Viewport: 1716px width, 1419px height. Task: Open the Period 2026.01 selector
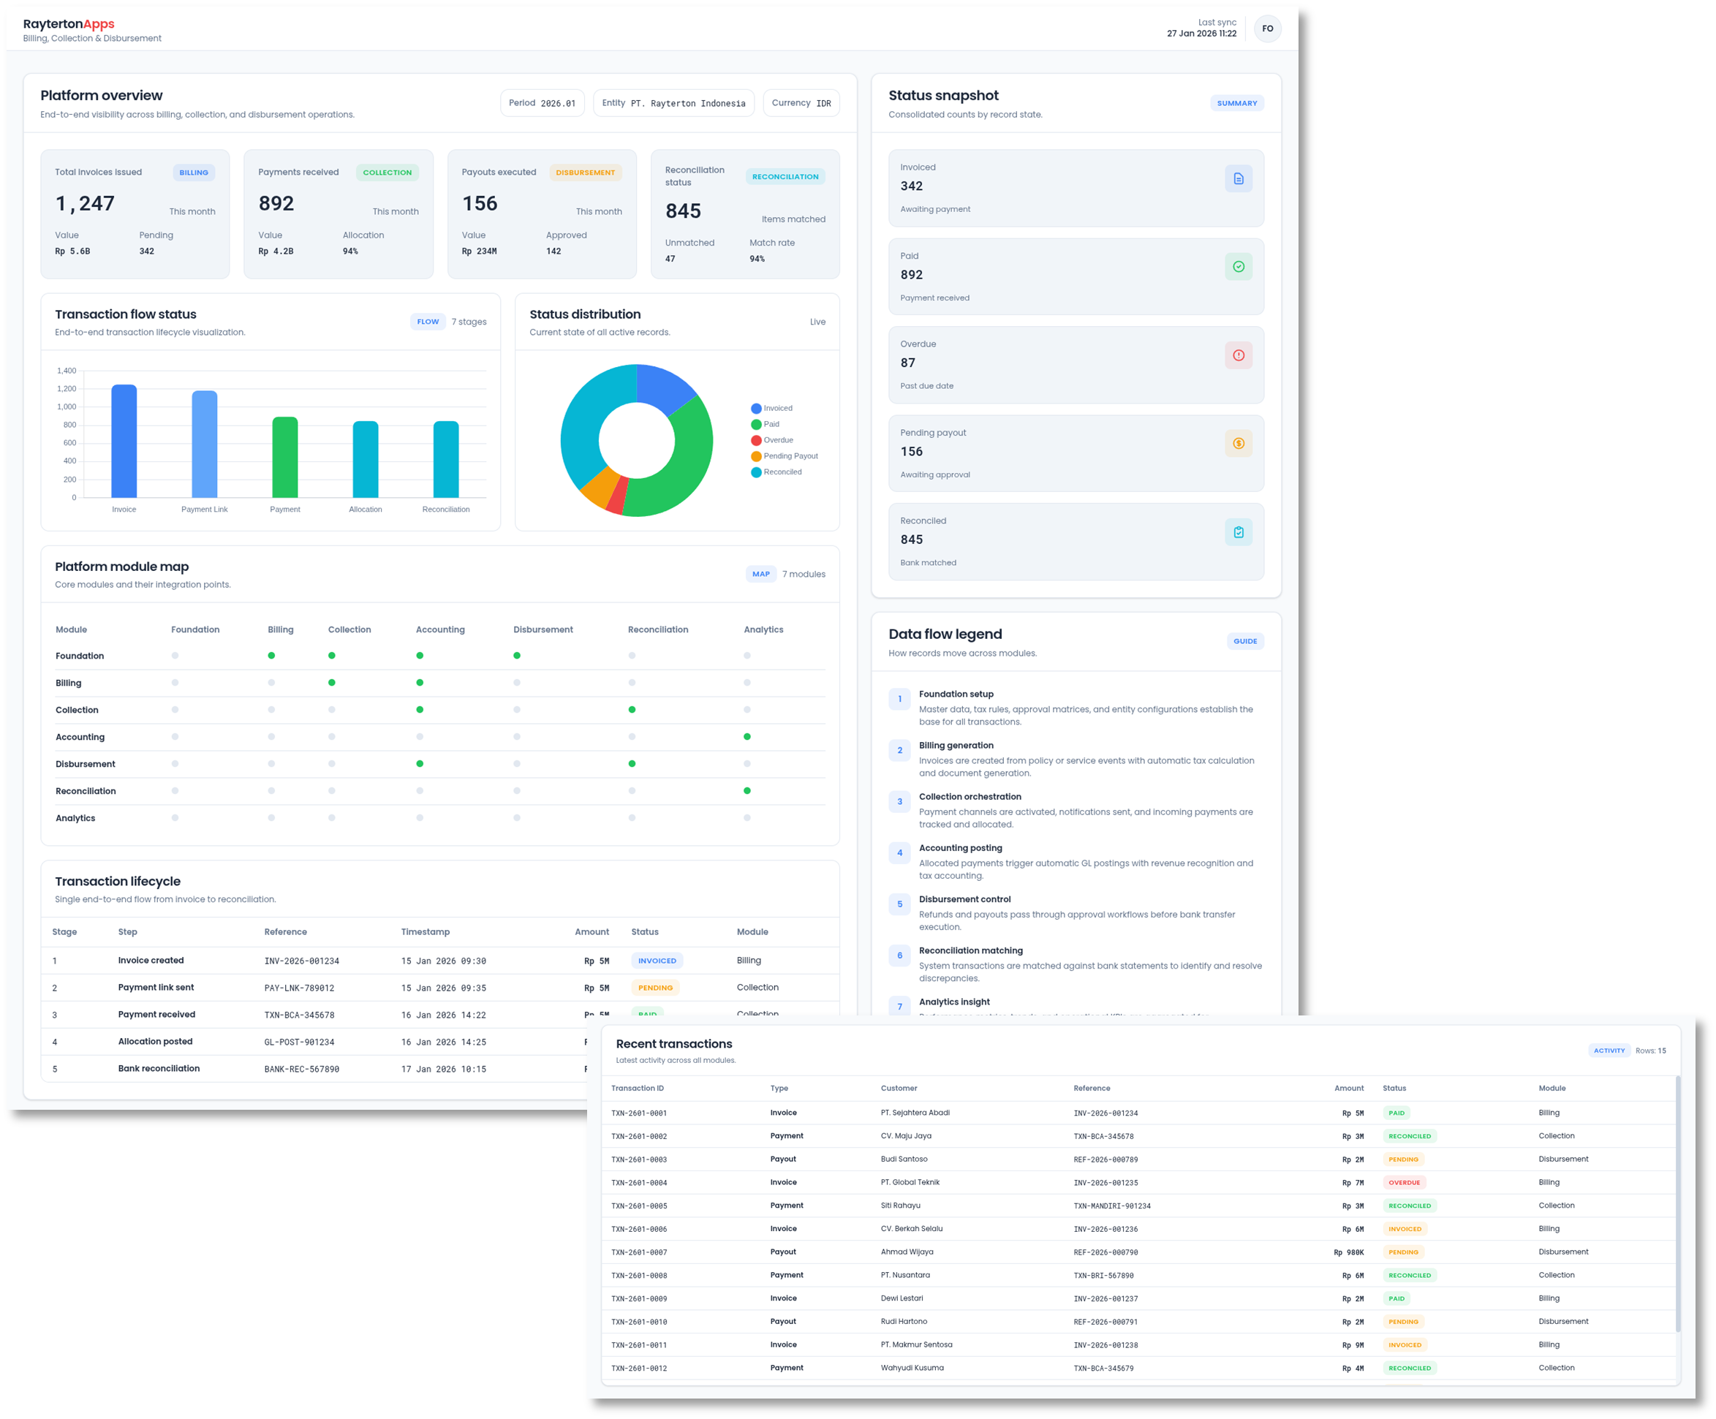[543, 103]
